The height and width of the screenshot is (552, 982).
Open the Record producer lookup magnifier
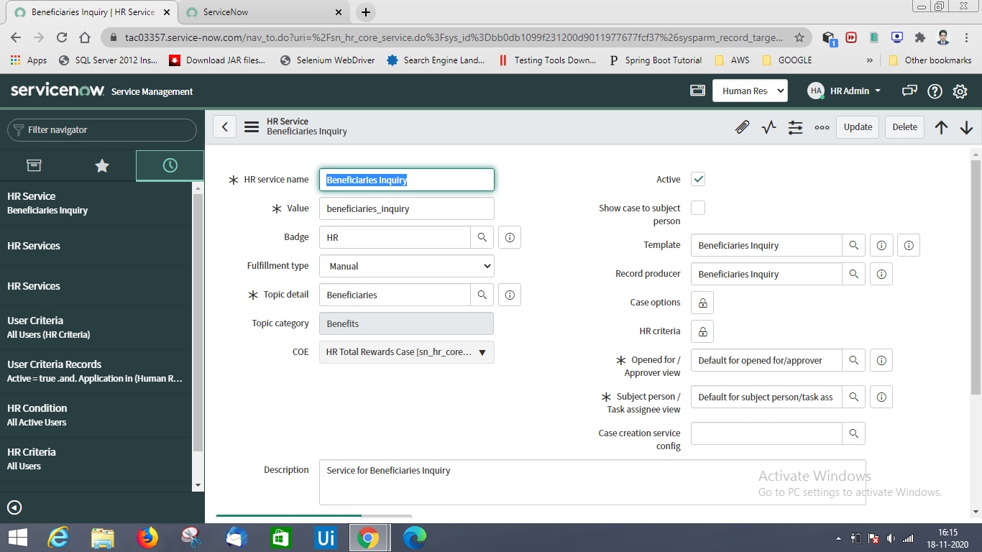pyautogui.click(x=854, y=274)
